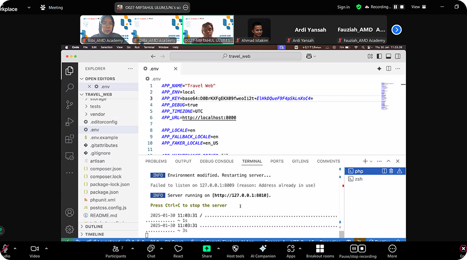The width and height of the screenshot is (467, 260).
Task: Toggle the primary sidebar layout icon
Action: 379,56
